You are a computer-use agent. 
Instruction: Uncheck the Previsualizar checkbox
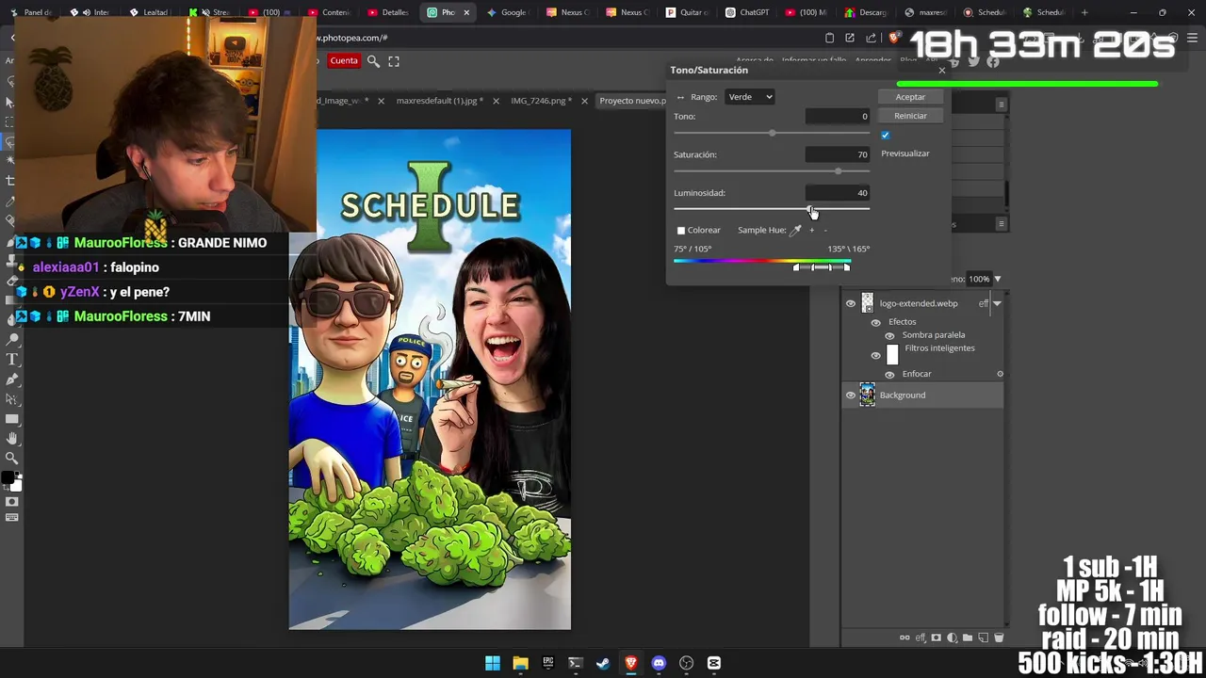click(885, 136)
